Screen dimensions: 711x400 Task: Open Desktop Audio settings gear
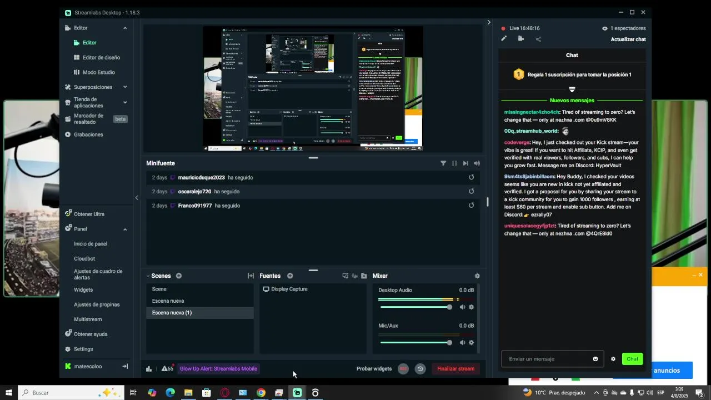(x=472, y=307)
